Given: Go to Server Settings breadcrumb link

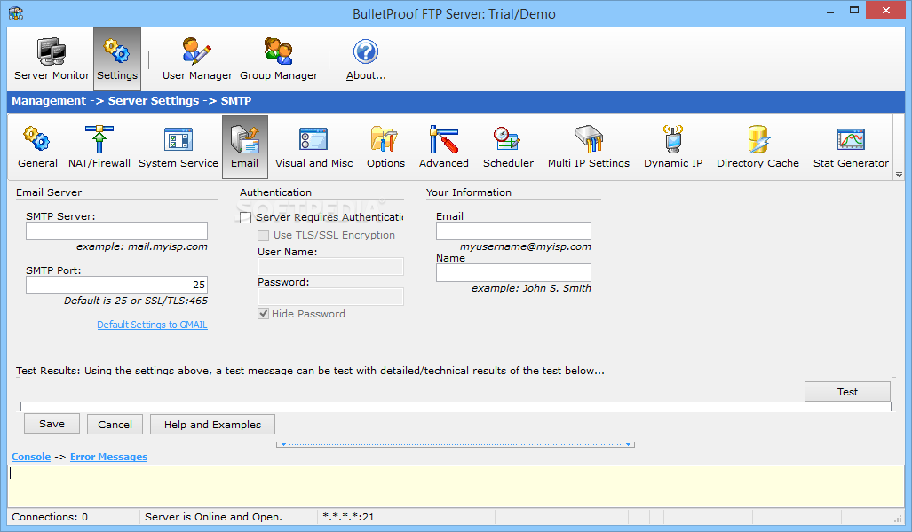Looking at the screenshot, I should coord(154,101).
